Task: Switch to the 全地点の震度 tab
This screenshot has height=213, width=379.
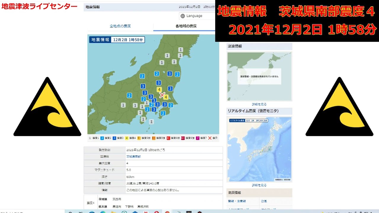Action: 120,26
